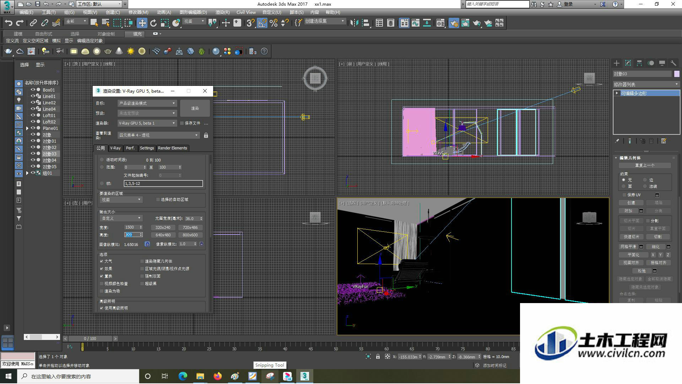The height and width of the screenshot is (384, 682).
Task: Click the 渲染 render button
Action: pos(195,109)
